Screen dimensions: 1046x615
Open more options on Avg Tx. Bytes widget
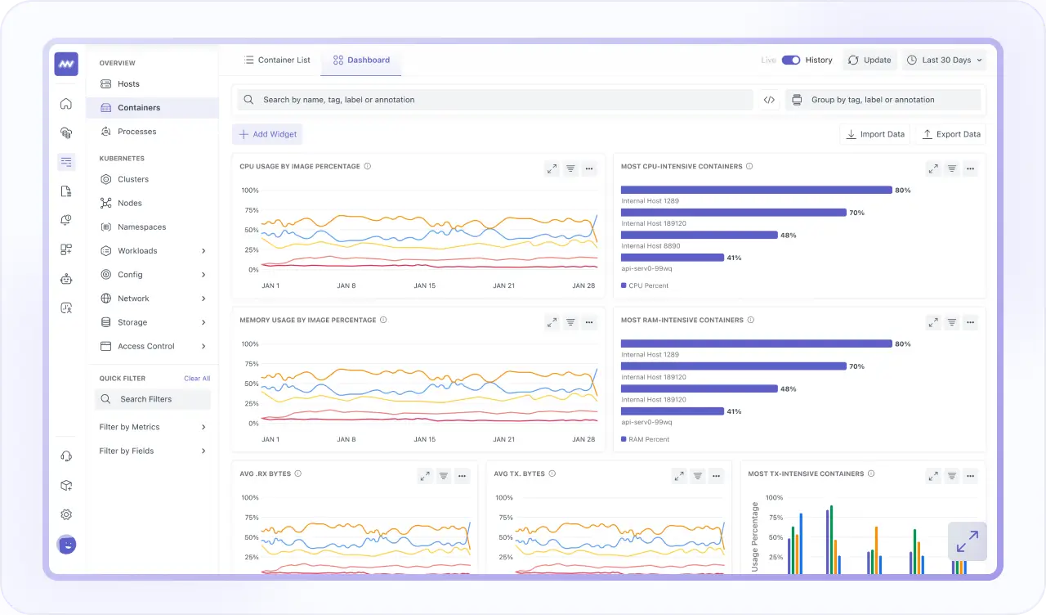coord(716,475)
